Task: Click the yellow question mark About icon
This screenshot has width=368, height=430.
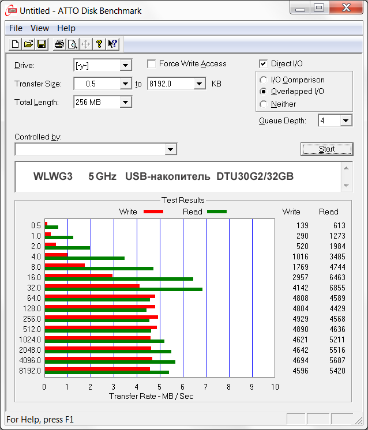Action: 99,44
